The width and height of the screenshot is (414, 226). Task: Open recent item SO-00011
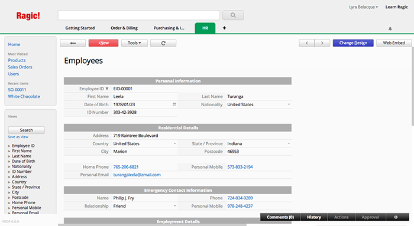point(17,90)
